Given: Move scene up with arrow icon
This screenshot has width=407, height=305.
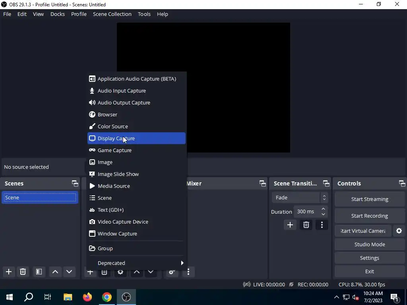Looking at the screenshot, I should (x=55, y=272).
